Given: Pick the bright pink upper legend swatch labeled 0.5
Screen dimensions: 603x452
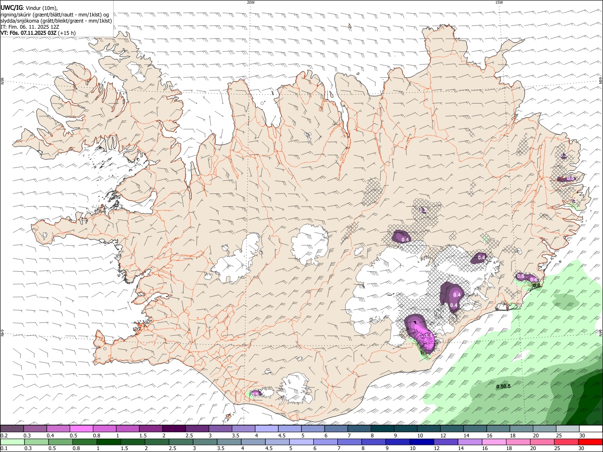Looking at the screenshot, I should [x=81, y=429].
